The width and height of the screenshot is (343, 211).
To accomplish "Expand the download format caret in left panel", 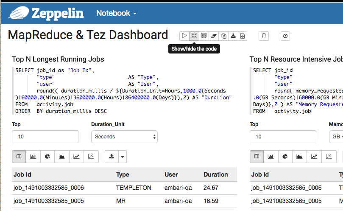I will 123,157.
